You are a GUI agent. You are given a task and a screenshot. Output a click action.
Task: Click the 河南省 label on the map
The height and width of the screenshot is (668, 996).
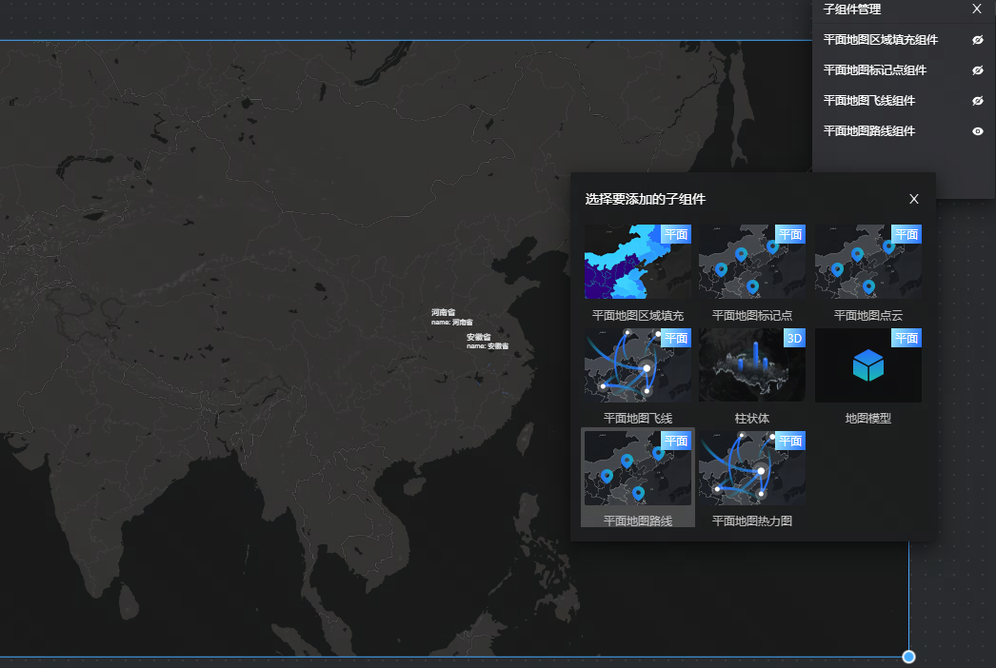coord(443,312)
